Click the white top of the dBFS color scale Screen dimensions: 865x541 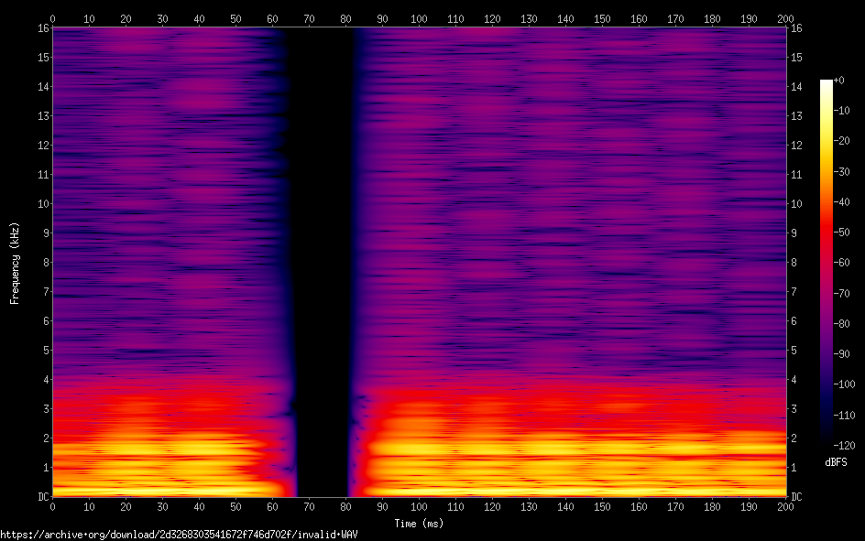point(826,84)
